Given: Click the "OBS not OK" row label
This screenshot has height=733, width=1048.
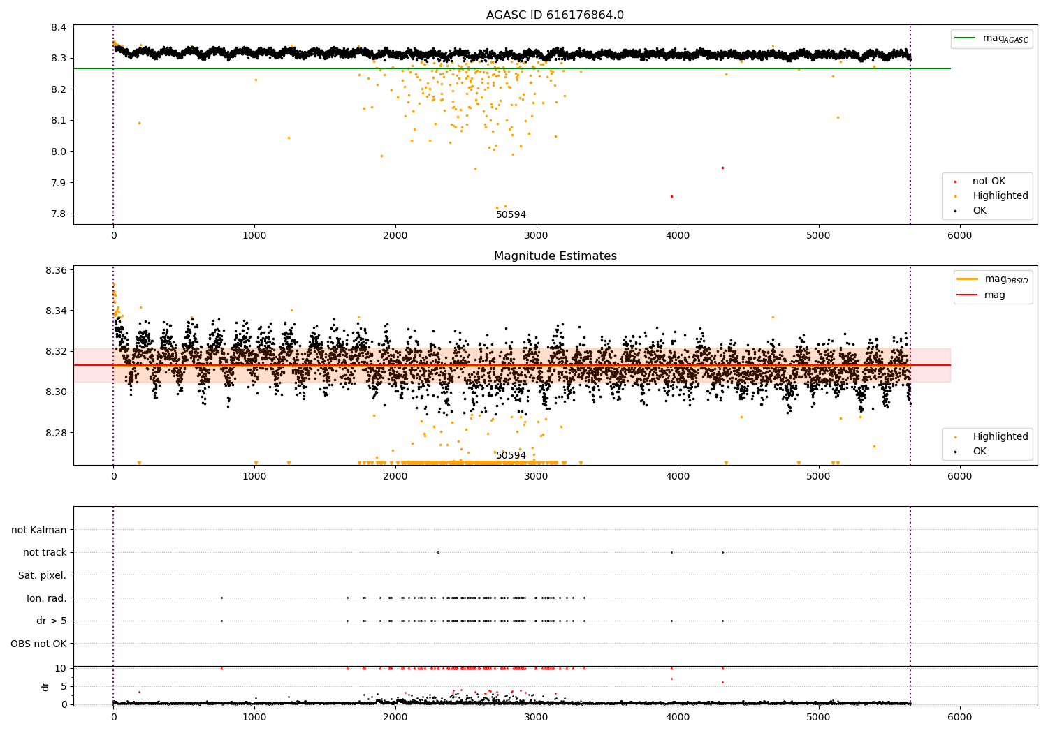Looking at the screenshot, I should coord(38,644).
